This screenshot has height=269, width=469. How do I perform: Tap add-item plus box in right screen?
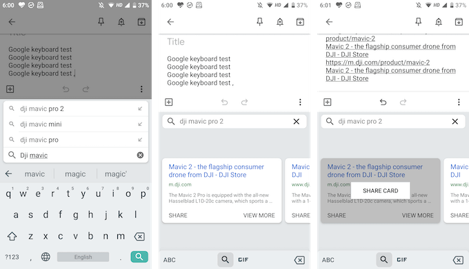[328, 103]
